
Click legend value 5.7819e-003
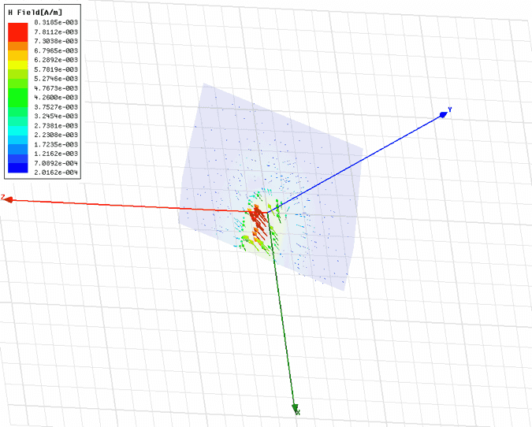click(56, 69)
